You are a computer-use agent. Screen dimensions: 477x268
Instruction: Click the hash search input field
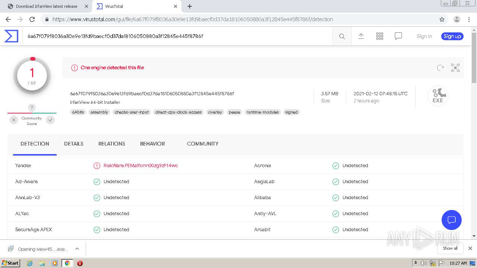pyautogui.click(x=177, y=36)
